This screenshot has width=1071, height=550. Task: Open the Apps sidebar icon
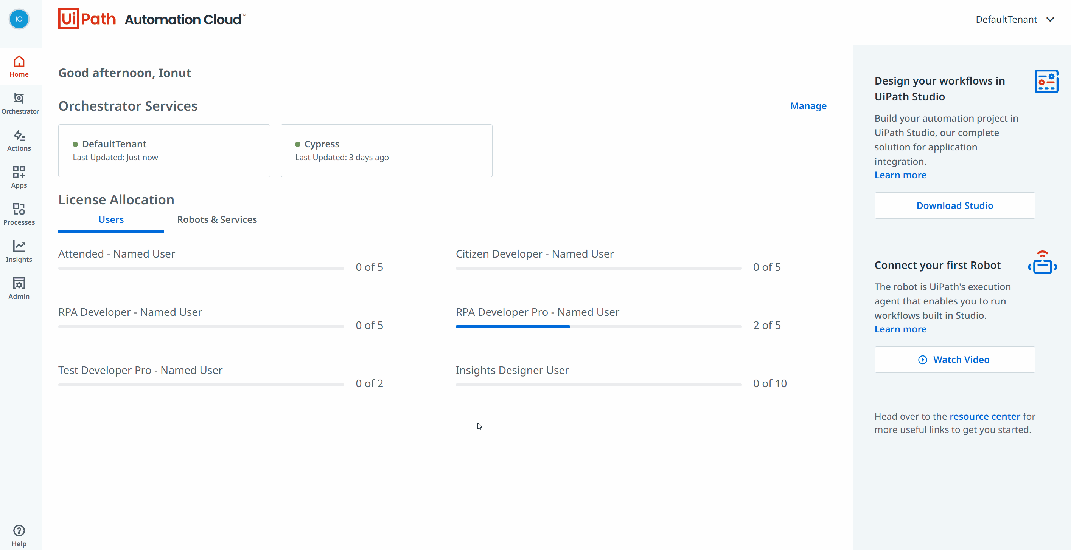pos(19,177)
